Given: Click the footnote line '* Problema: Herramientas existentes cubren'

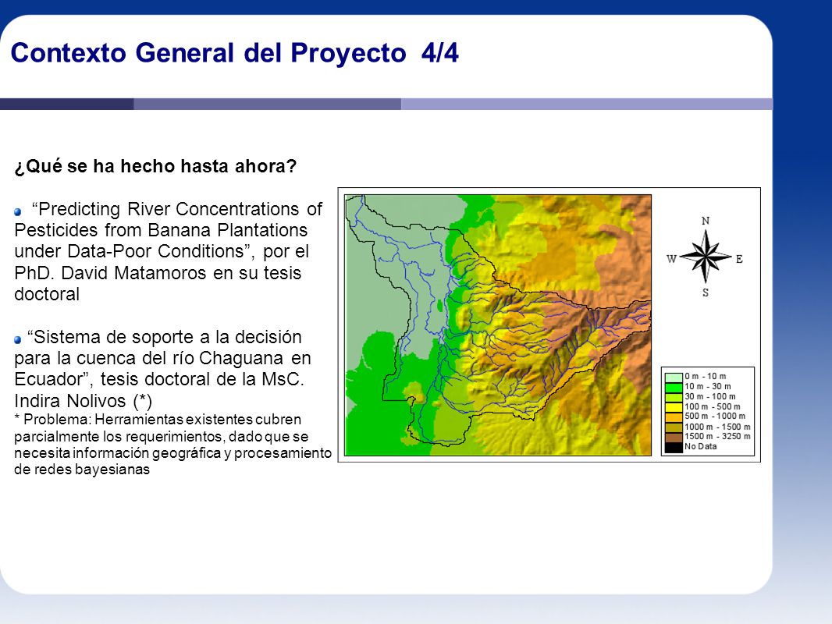Looking at the screenshot, I should 158,420.
